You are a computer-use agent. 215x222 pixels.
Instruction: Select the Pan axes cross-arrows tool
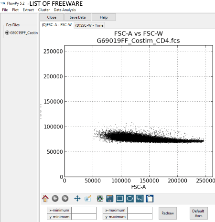coord(77,199)
